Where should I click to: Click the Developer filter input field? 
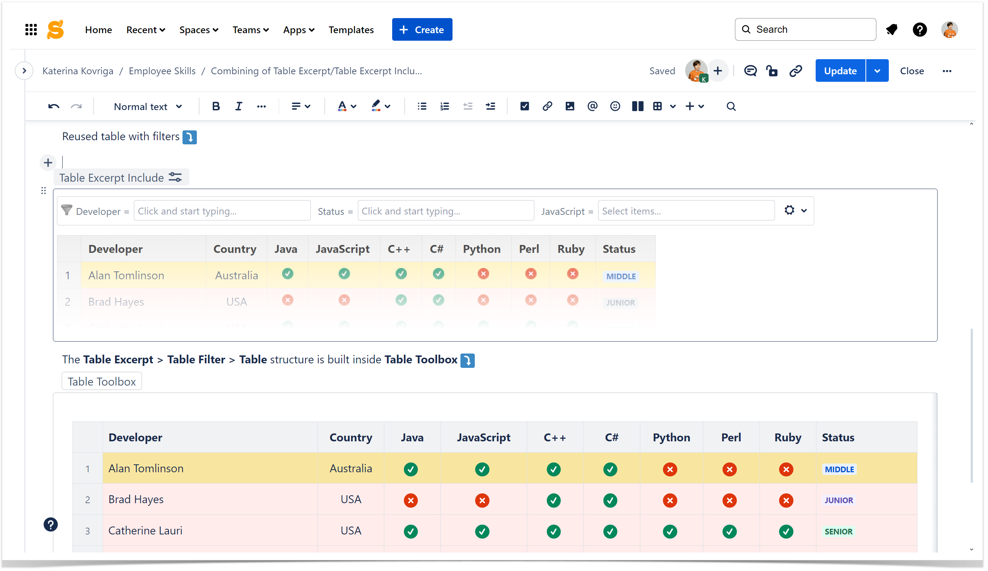(222, 211)
